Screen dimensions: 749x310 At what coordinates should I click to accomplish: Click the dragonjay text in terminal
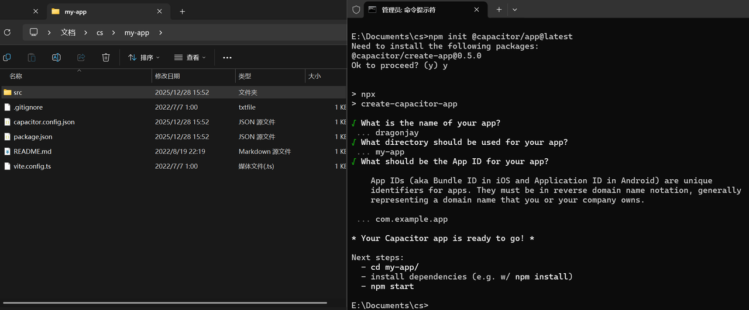click(x=397, y=133)
